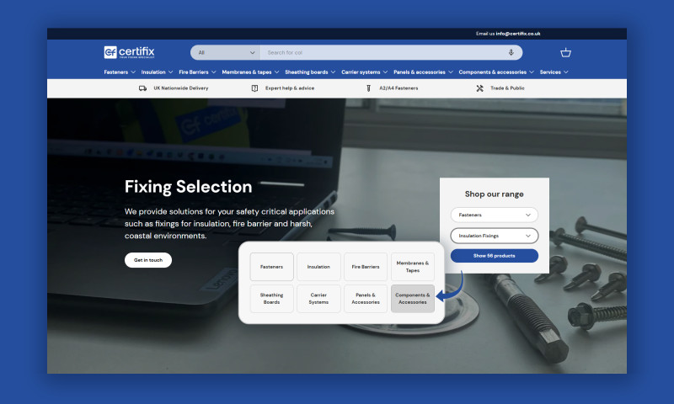This screenshot has width=674, height=404.
Task: Open the Services navigation menu
Action: tap(554, 72)
